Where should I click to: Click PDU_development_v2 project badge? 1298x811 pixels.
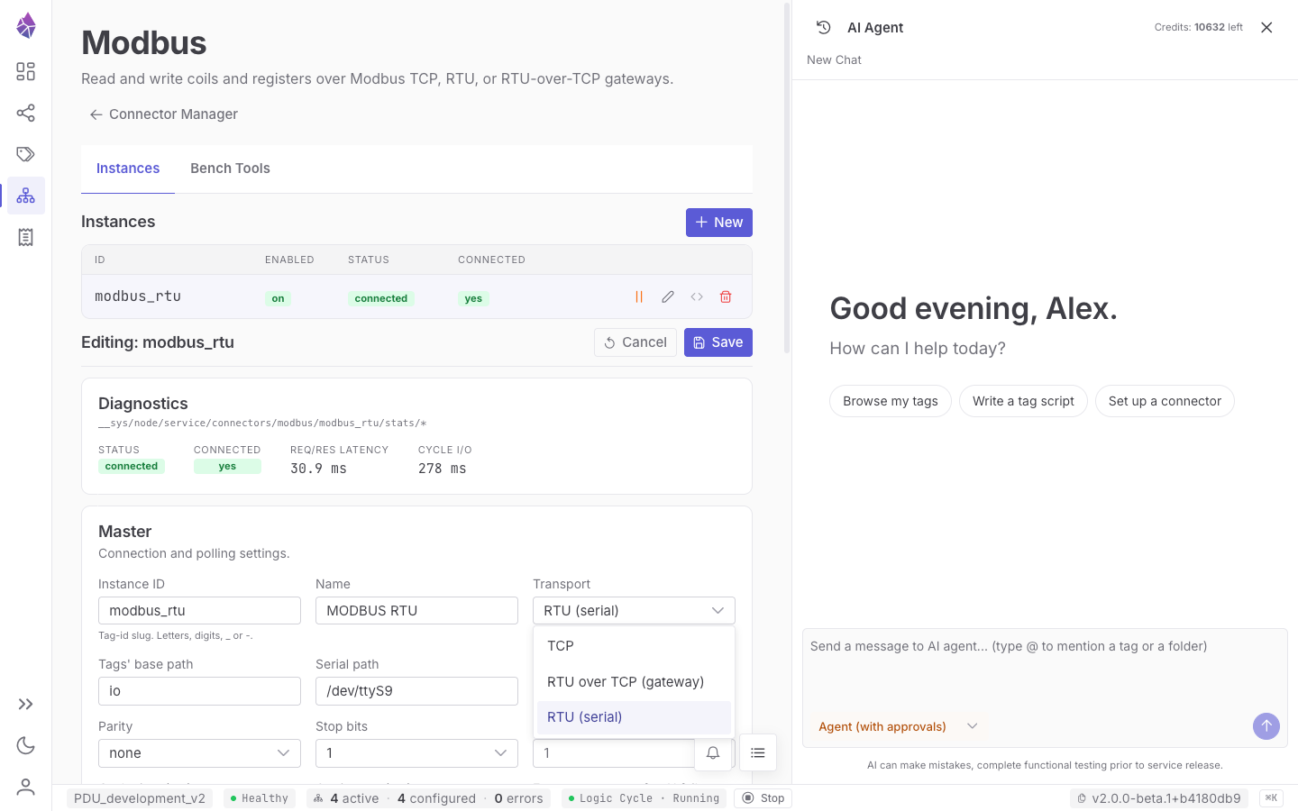click(140, 798)
